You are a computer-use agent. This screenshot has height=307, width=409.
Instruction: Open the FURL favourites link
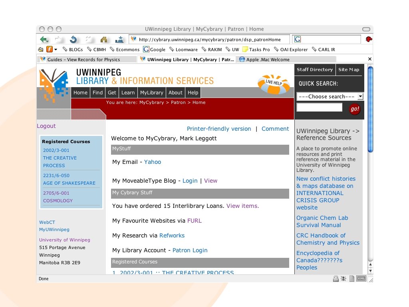pyautogui.click(x=195, y=221)
